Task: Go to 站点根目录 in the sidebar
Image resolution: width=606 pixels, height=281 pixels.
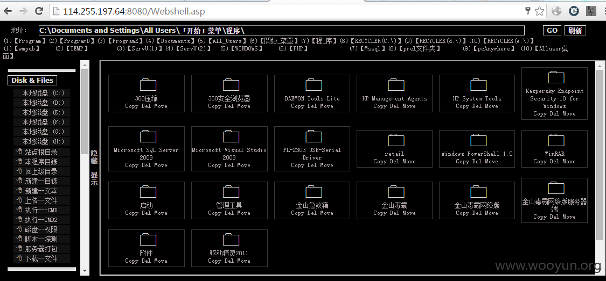Action: [x=41, y=152]
